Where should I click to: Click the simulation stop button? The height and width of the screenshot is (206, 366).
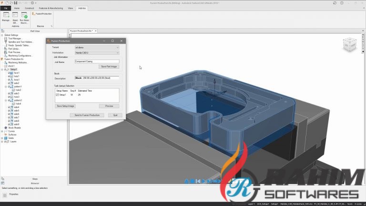pyautogui.click(x=192, y=181)
